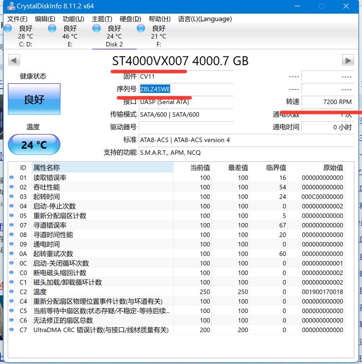Click the 良好 health status button
This screenshot has height=364, width=362.
coord(34,99)
